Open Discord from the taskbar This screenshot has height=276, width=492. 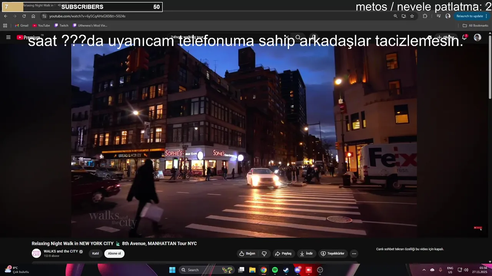click(x=298, y=270)
